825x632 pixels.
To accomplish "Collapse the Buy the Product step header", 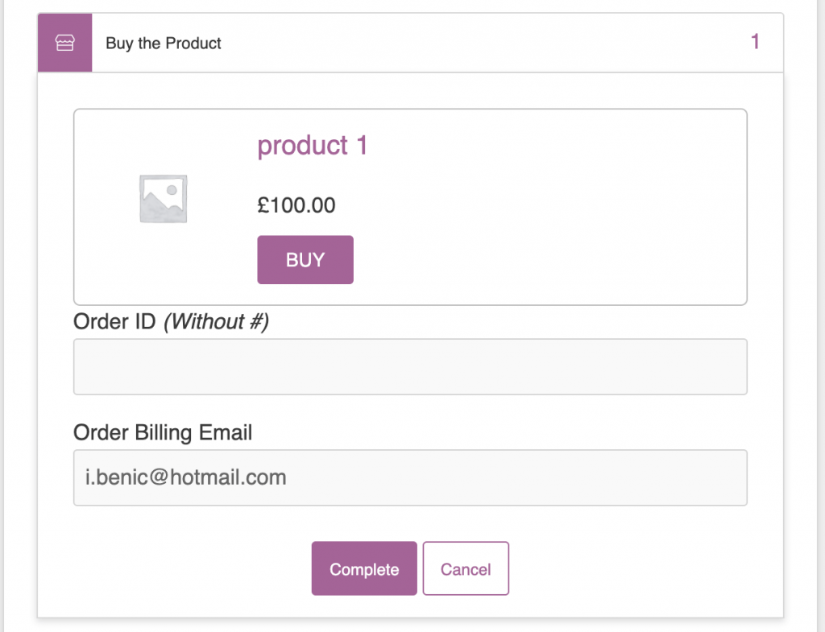I will pos(410,43).
